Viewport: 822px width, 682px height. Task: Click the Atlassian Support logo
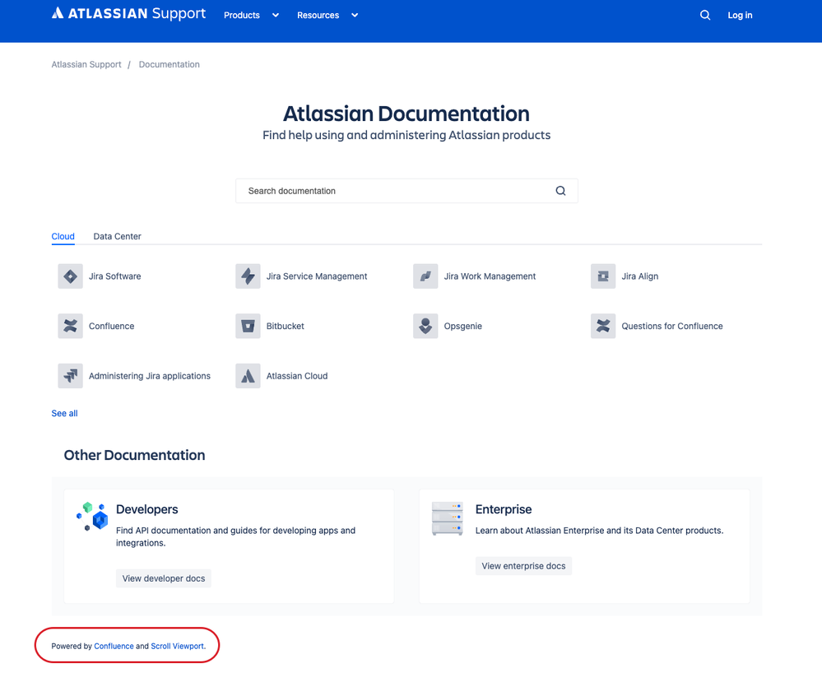click(128, 14)
